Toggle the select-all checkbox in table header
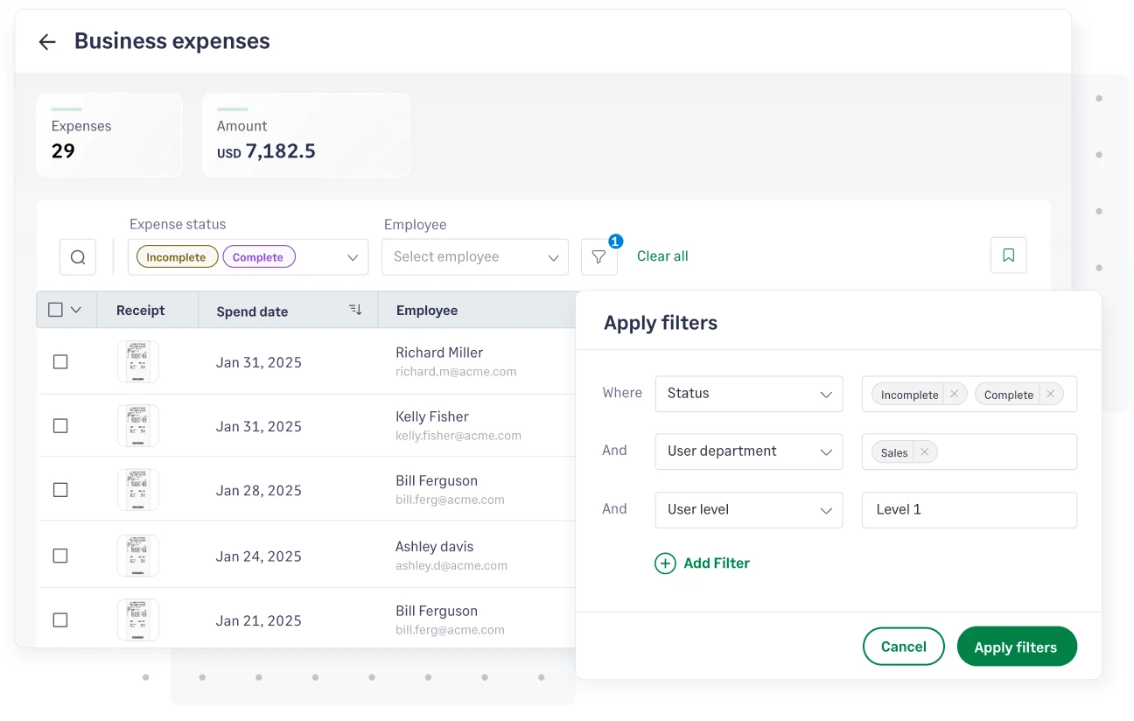 pos(54,310)
